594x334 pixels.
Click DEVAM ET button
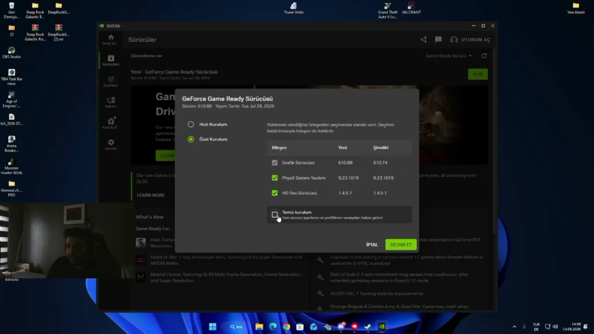point(401,244)
